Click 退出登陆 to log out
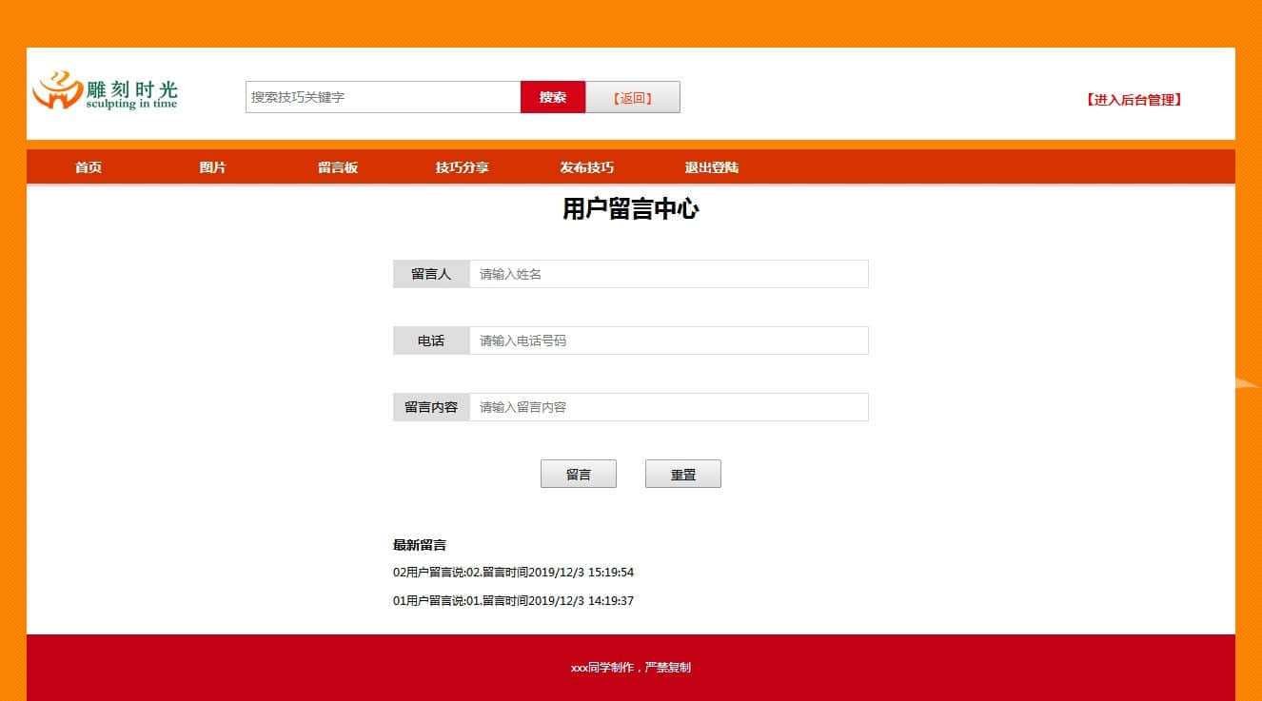The height and width of the screenshot is (701, 1262). (x=711, y=167)
